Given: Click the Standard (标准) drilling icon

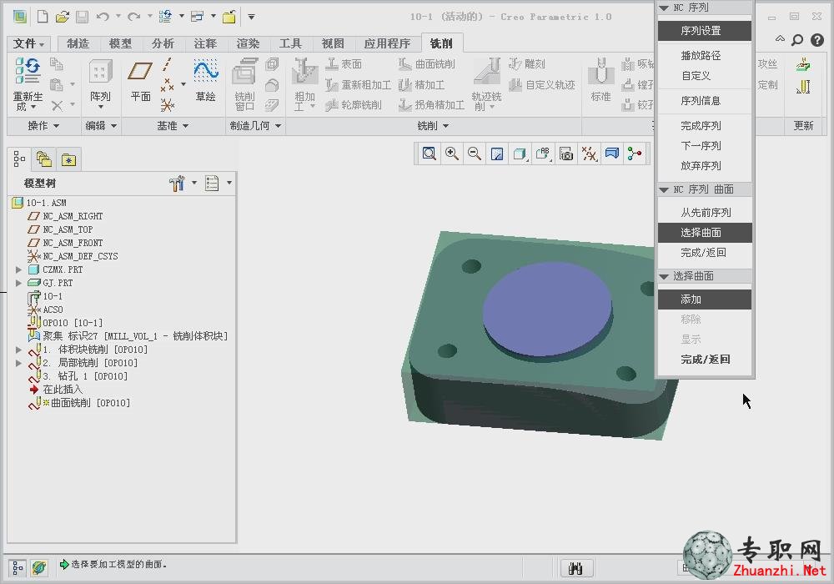Looking at the screenshot, I should pos(600,71).
